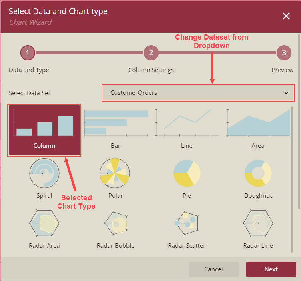The image size is (301, 281).
Task: Click the Data and Type step label
Action: [29, 70]
